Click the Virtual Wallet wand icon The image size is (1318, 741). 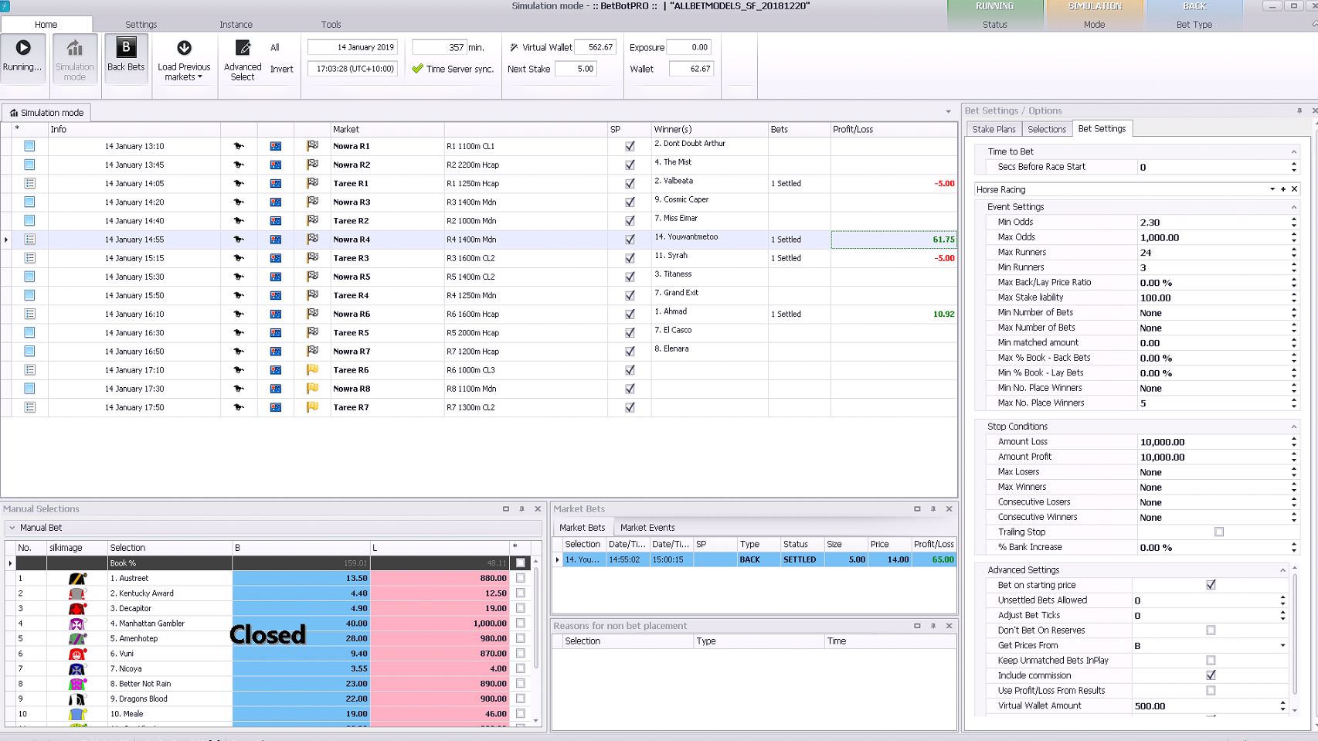pos(515,47)
